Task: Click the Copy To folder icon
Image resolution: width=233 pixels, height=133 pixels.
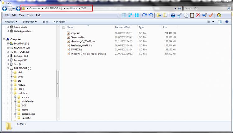Action: pyautogui.click(x=165, y=15)
